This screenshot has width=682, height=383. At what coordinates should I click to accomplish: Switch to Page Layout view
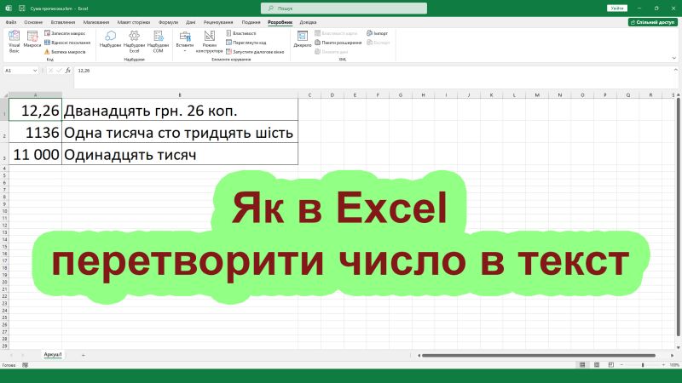pyautogui.click(x=597, y=365)
